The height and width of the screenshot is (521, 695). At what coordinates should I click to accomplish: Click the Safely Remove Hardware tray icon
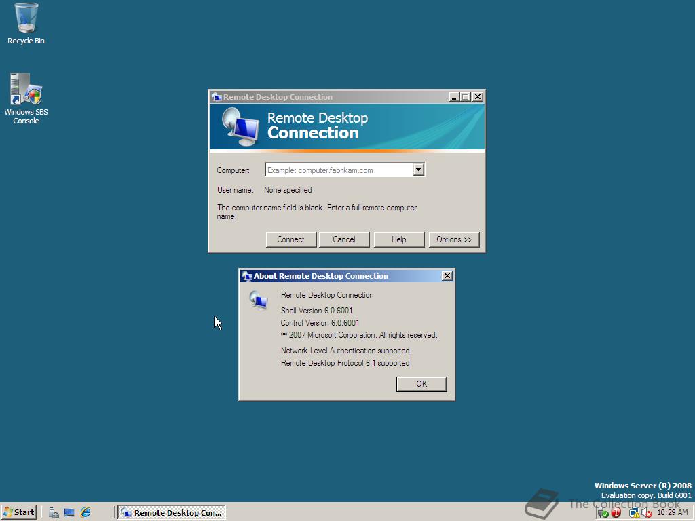[x=603, y=513]
